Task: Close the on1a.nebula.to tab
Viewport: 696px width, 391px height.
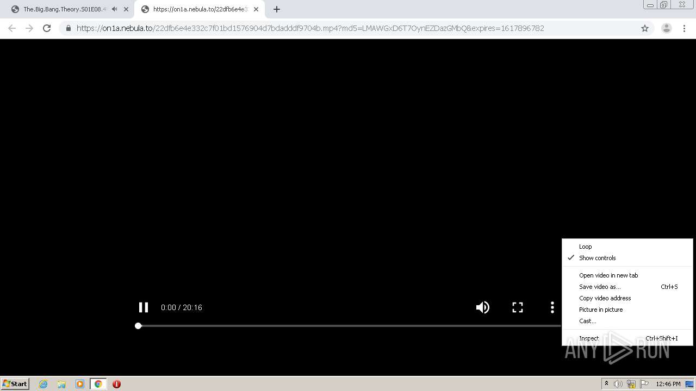Action: (x=256, y=9)
